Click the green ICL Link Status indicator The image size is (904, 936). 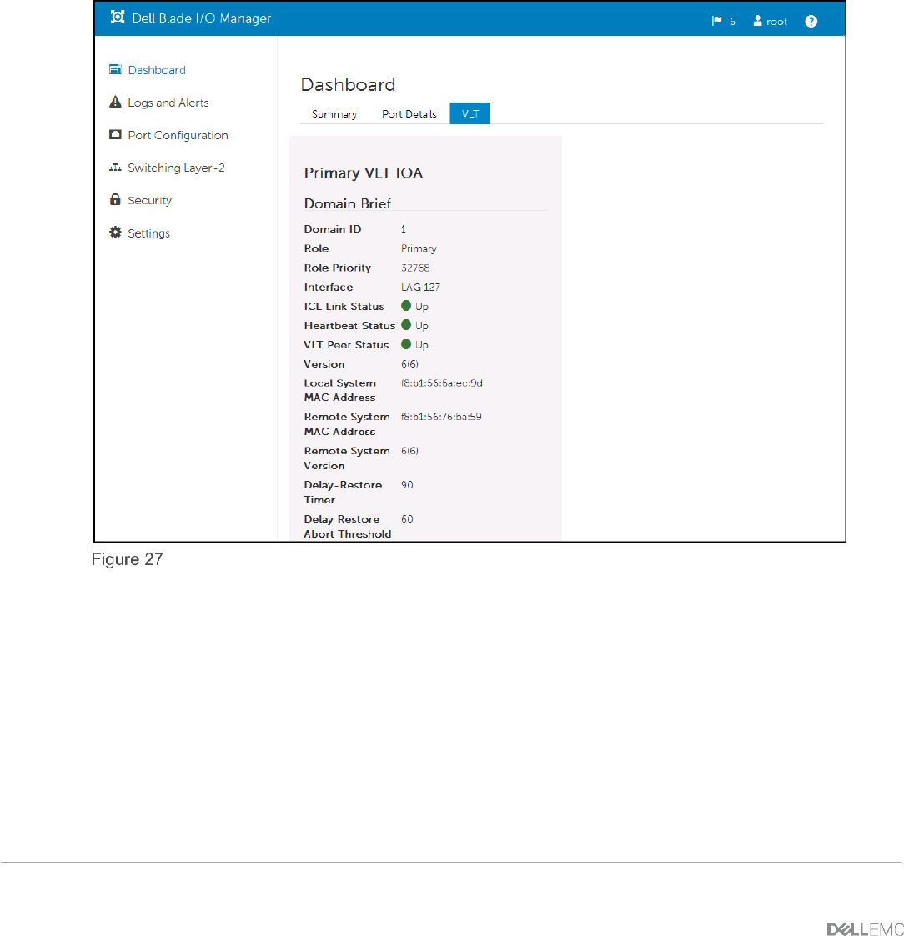[406, 306]
